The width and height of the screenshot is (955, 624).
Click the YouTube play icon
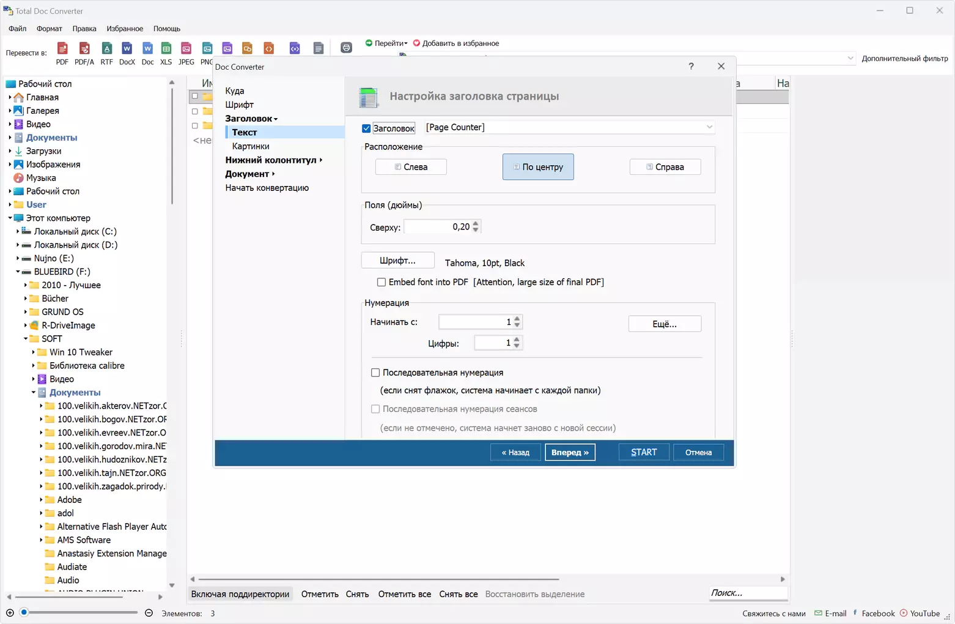[x=904, y=613]
